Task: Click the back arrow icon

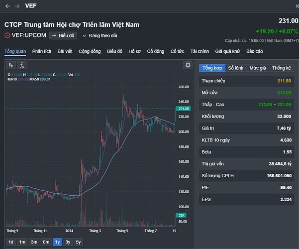Action: [x=7, y=6]
